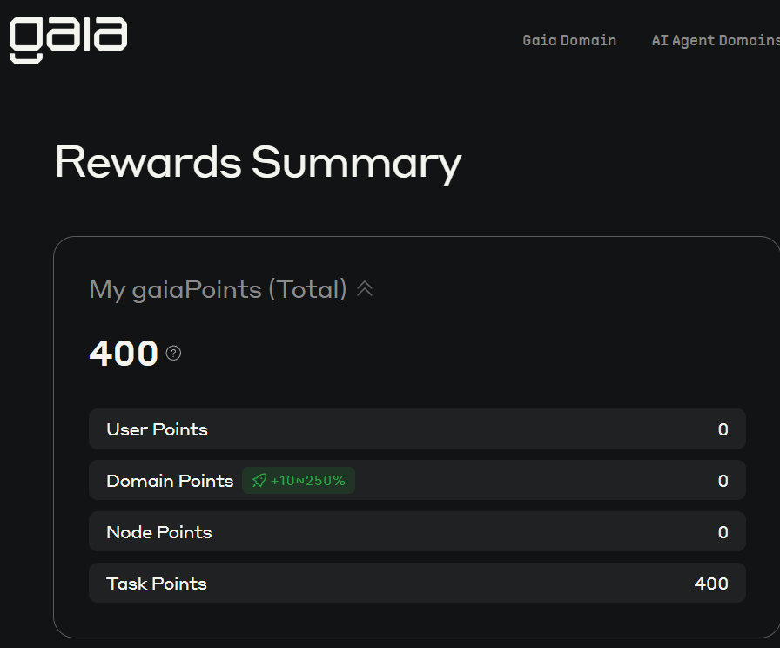Click the question mark help icon beside 400
Image resolution: width=780 pixels, height=648 pixels.
pyautogui.click(x=173, y=354)
